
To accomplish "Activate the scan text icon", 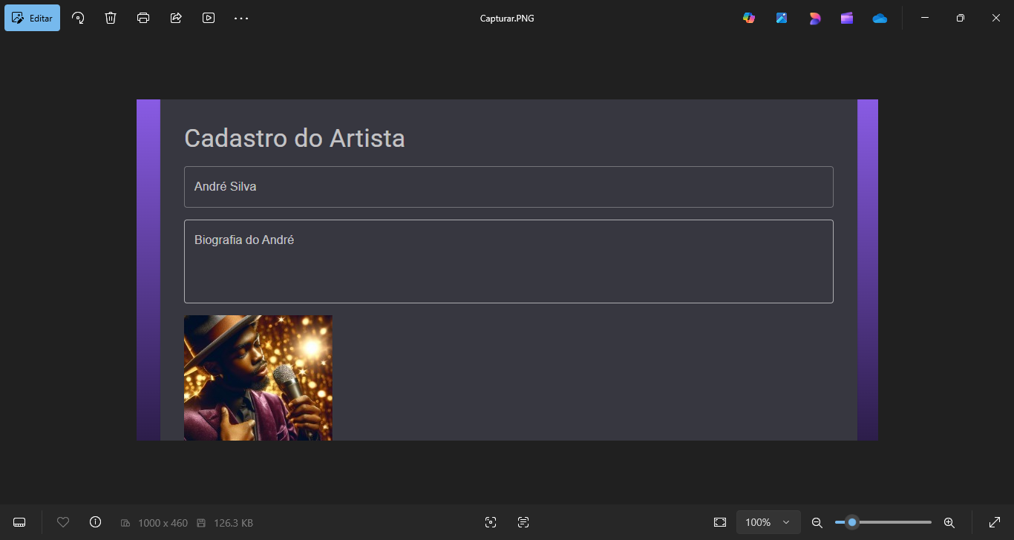I will pyautogui.click(x=523, y=522).
